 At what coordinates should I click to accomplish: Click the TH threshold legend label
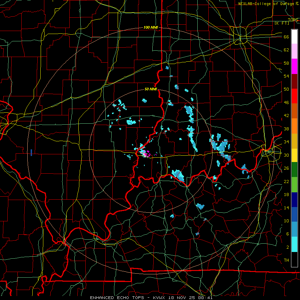pyautogui.click(x=286, y=260)
